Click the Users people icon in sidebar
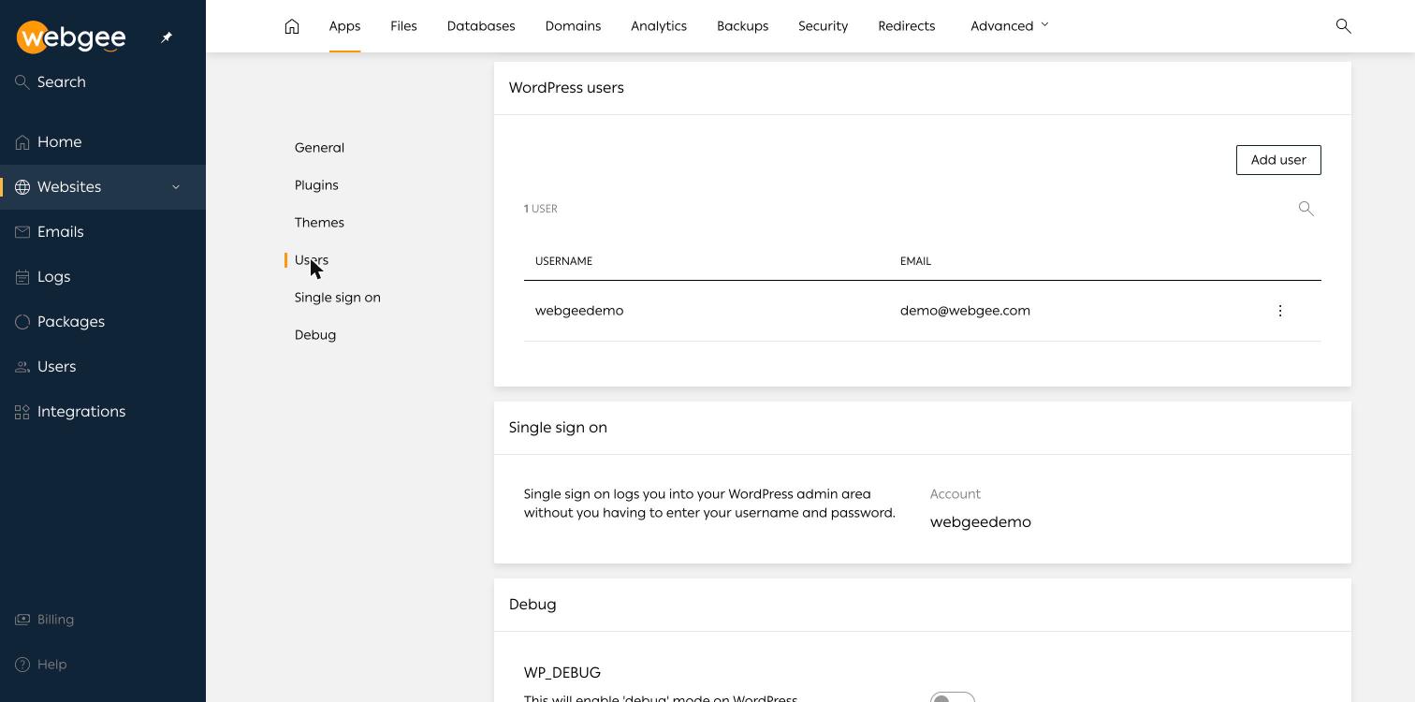 22,367
